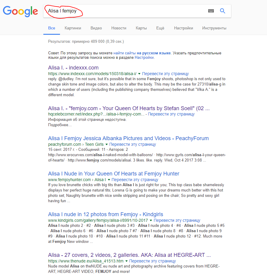Go to the Карты tab
The image size is (267, 277).
click(141, 28)
